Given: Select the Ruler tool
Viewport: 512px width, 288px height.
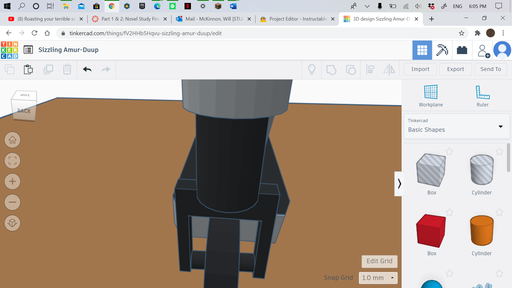Looking at the screenshot, I should (x=483, y=96).
